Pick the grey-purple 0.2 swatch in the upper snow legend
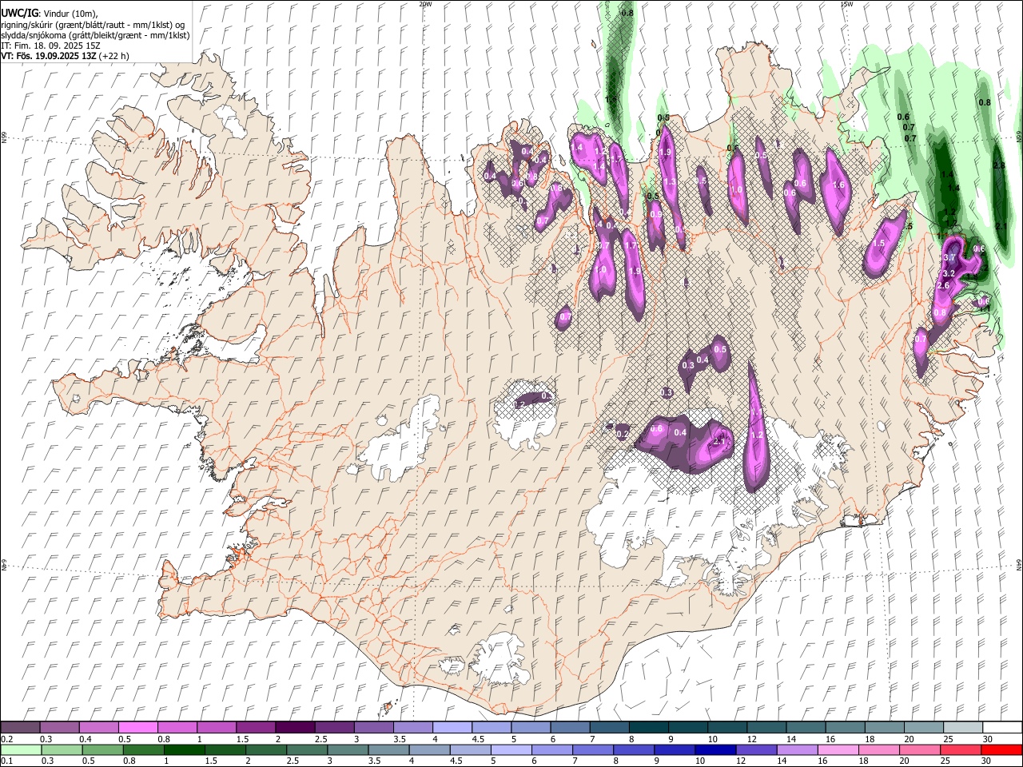This screenshot has height=767, width=1023. [x=20, y=728]
